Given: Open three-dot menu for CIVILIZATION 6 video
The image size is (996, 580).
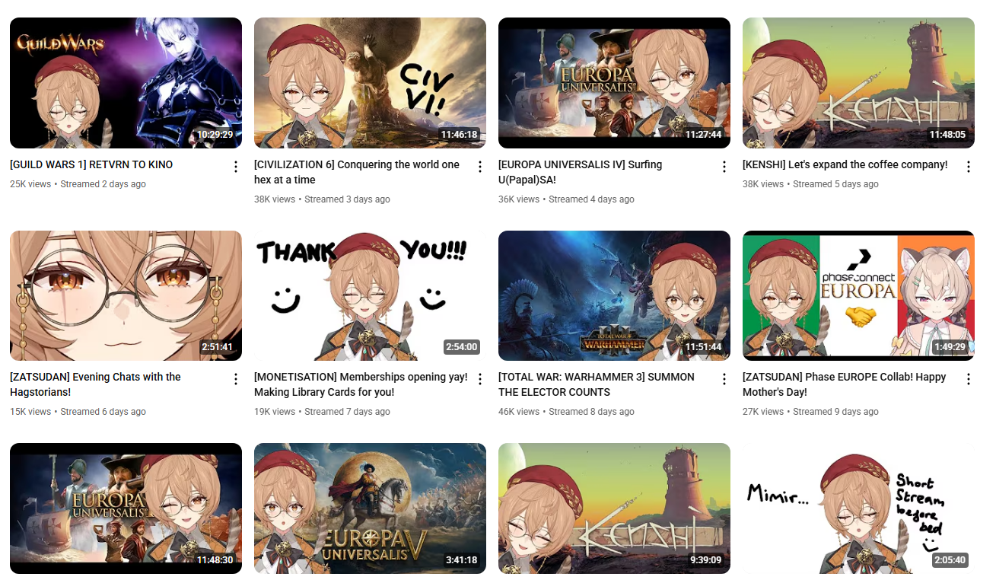Looking at the screenshot, I should click(x=480, y=167).
